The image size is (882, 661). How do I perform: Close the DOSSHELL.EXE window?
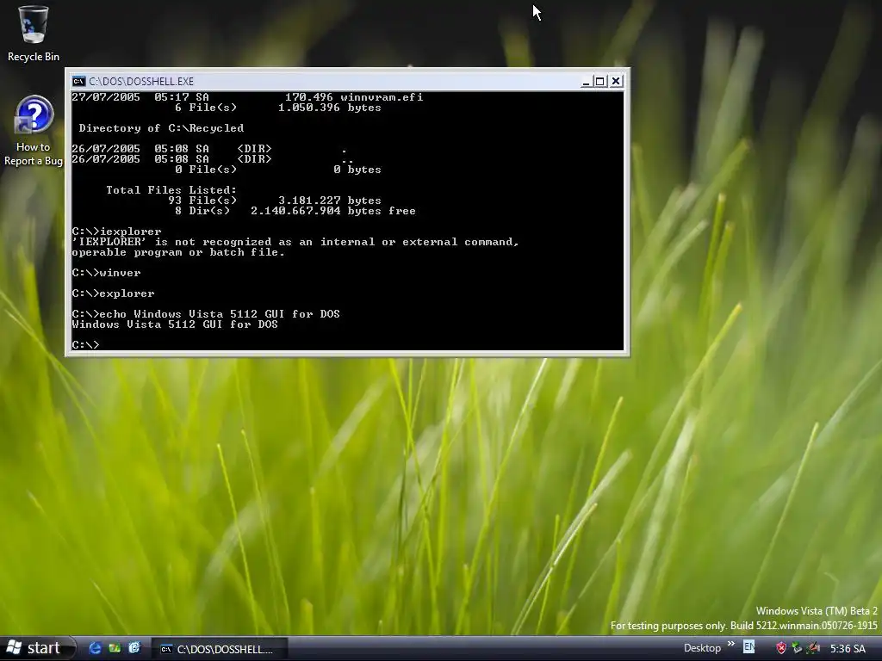[617, 82]
